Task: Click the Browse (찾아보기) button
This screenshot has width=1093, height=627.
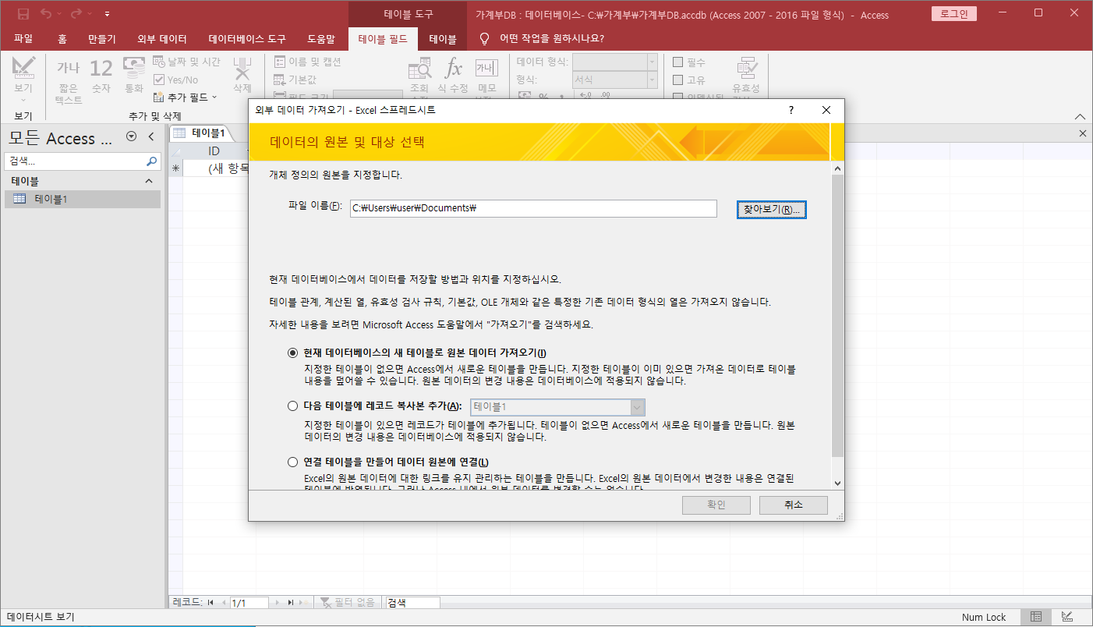Action: [x=772, y=209]
